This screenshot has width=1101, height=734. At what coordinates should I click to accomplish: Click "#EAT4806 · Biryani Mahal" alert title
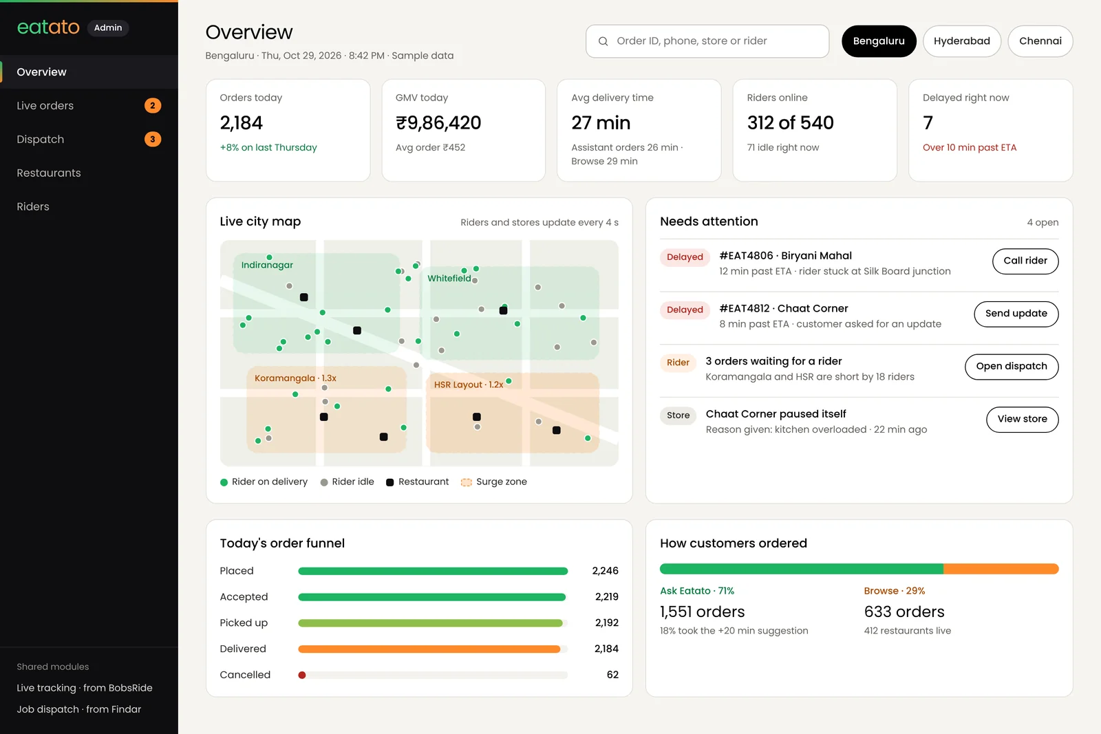click(x=785, y=256)
